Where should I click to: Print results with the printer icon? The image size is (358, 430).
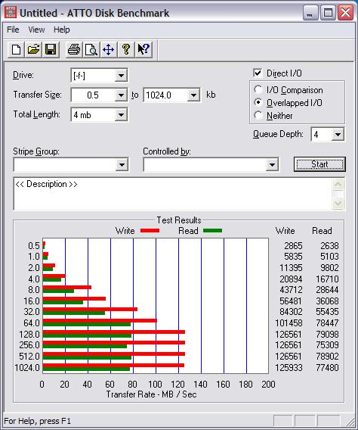point(74,50)
